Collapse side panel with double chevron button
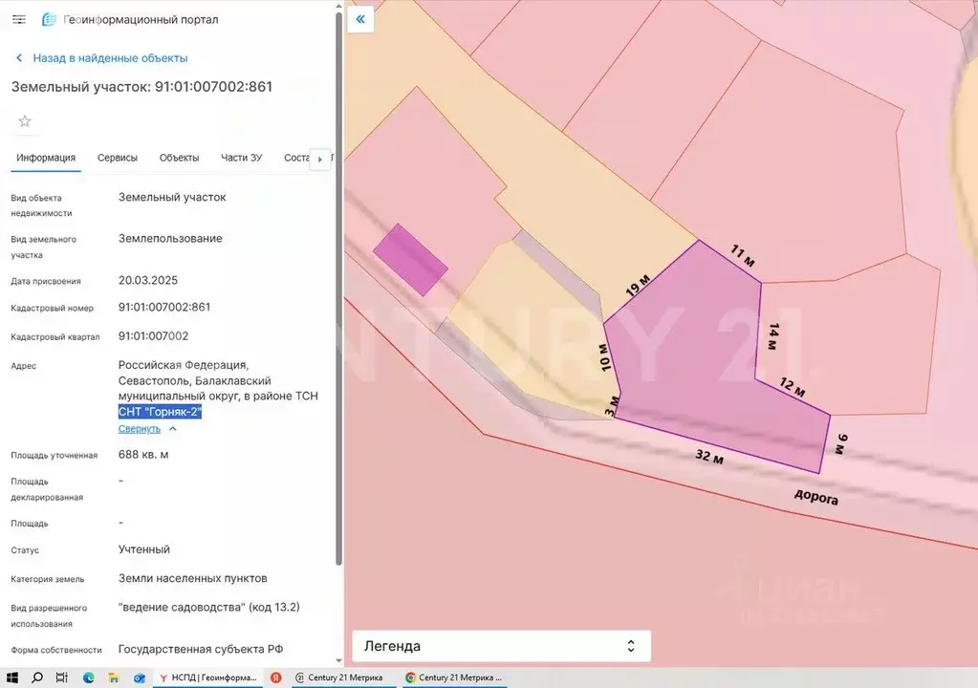 coord(360,19)
